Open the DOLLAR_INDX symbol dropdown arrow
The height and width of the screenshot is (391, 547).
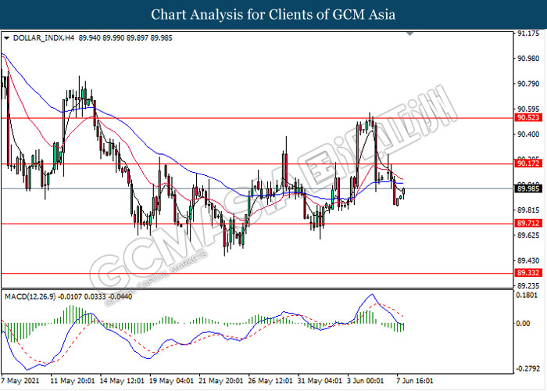[x=6, y=38]
